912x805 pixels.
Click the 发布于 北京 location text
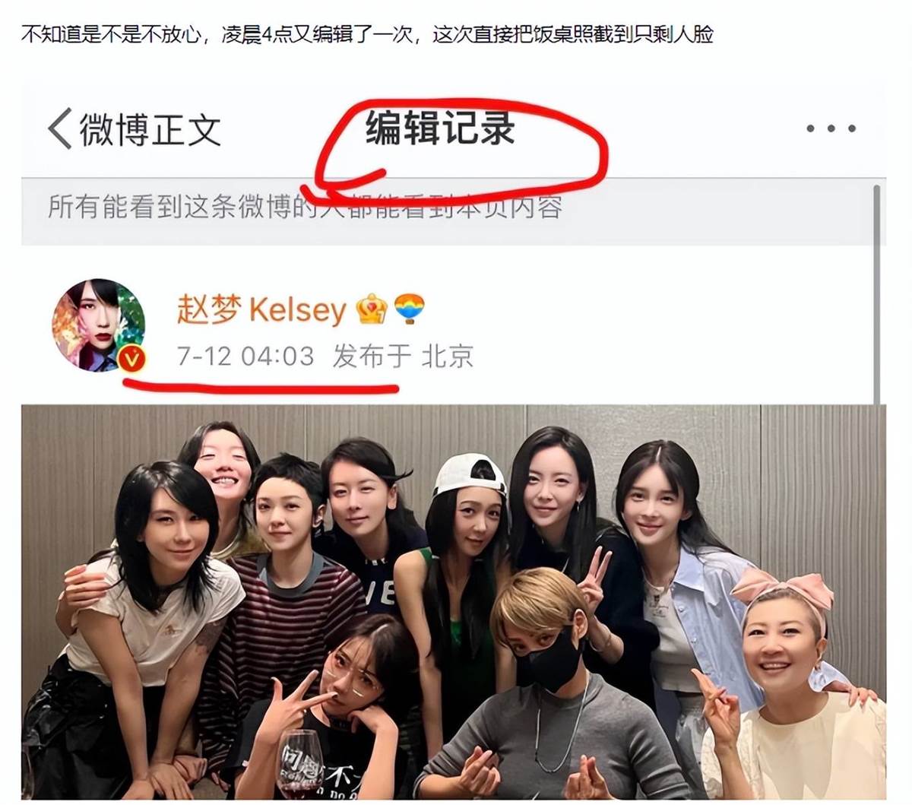[x=403, y=356]
